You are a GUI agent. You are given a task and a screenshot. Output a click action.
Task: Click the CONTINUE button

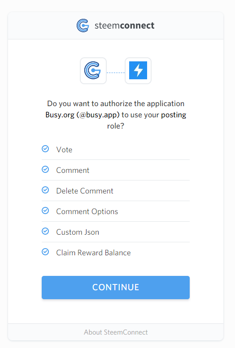coord(116,288)
